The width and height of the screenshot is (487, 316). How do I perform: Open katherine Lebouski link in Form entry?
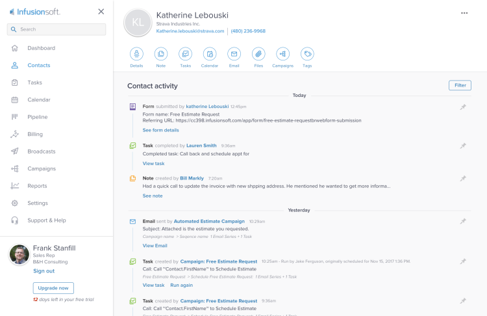click(x=207, y=107)
